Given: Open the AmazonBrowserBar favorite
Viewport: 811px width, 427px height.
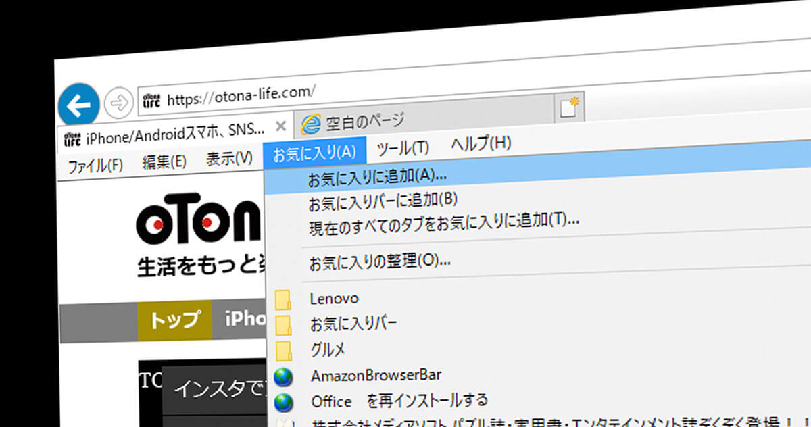Looking at the screenshot, I should point(376,375).
